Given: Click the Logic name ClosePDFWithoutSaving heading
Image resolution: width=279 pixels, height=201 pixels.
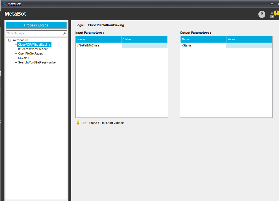Looking at the screenshot, I should tap(106, 25).
